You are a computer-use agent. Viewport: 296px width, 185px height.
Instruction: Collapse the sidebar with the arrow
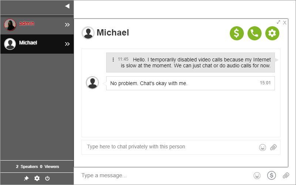pyautogui.click(x=67, y=6)
